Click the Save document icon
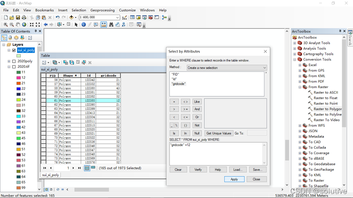Screen dimensions: 353x198 (18, 17)
